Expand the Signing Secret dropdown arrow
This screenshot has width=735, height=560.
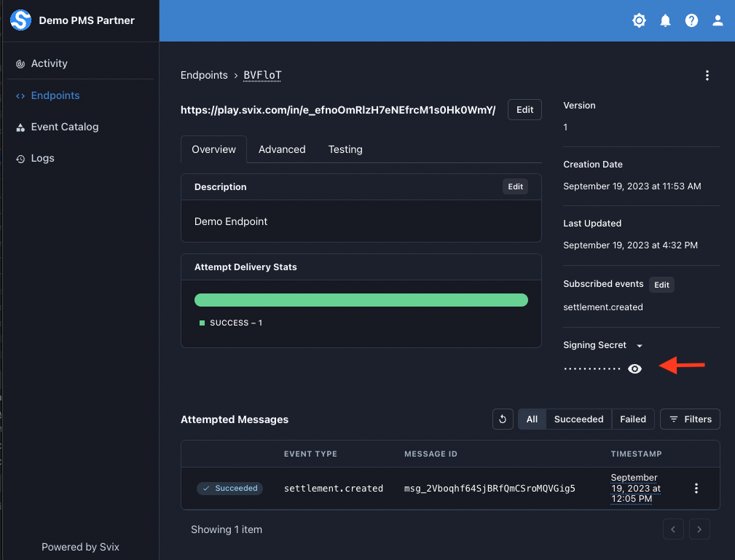click(x=640, y=346)
